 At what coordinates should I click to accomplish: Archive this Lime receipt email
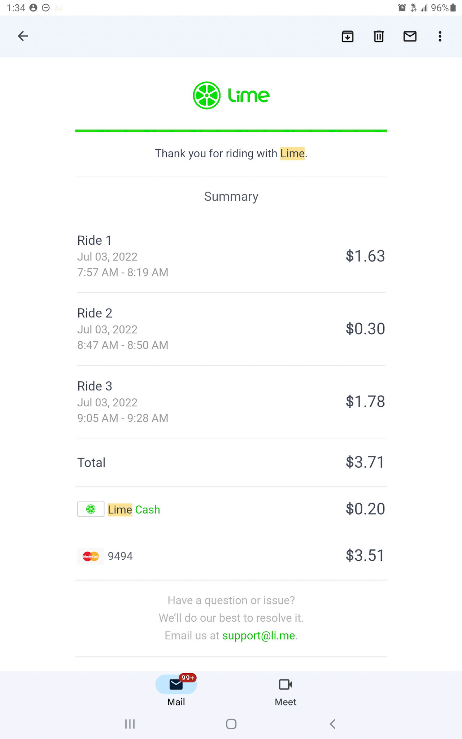point(347,36)
